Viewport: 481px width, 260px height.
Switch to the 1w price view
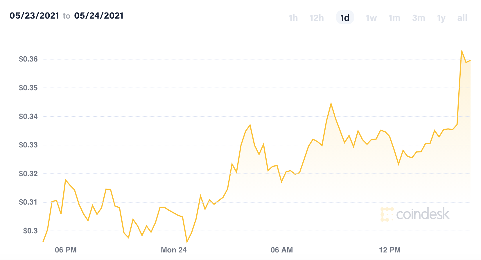pos(371,18)
